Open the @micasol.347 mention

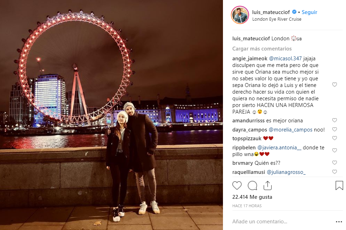point(285,59)
